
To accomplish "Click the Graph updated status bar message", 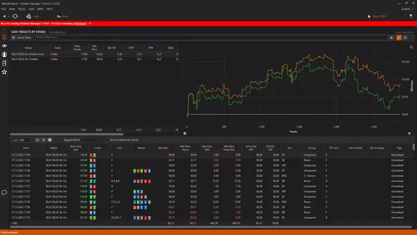I will (x=10, y=233).
